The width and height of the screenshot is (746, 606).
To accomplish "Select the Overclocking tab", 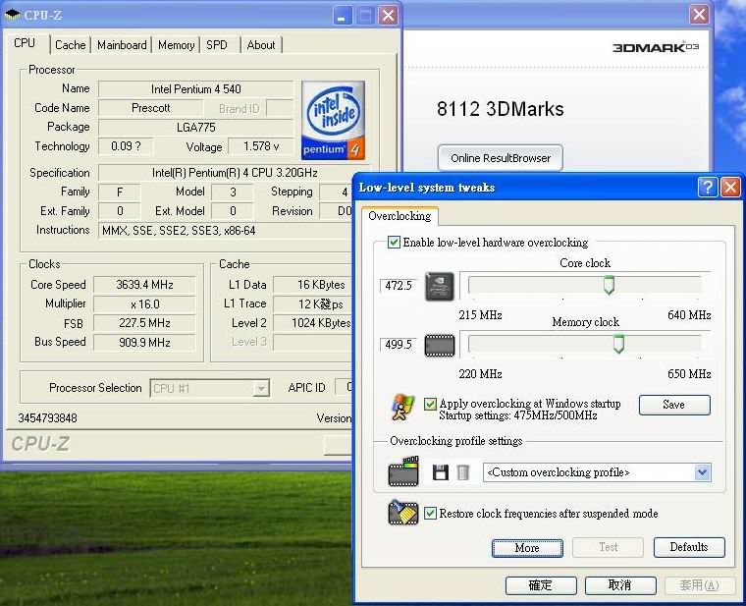I will [400, 216].
